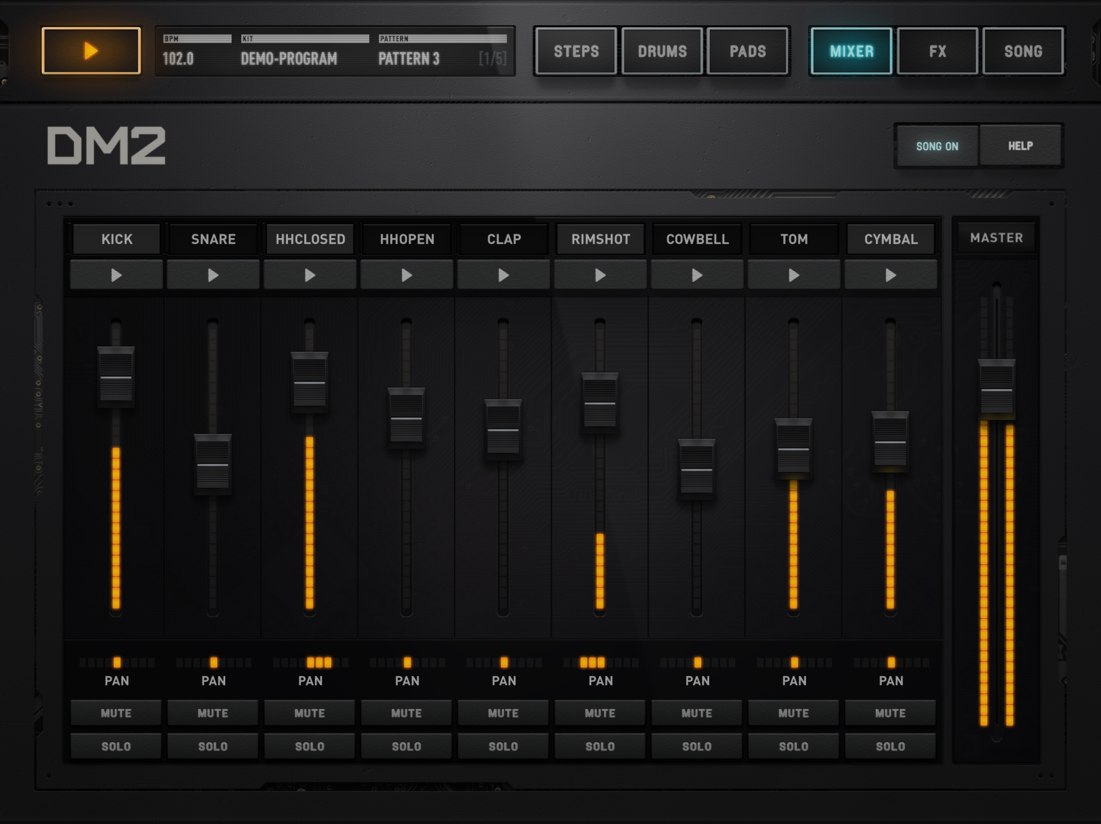This screenshot has height=824, width=1101.
Task: Solo the HHOPEN channel
Action: pyautogui.click(x=406, y=746)
